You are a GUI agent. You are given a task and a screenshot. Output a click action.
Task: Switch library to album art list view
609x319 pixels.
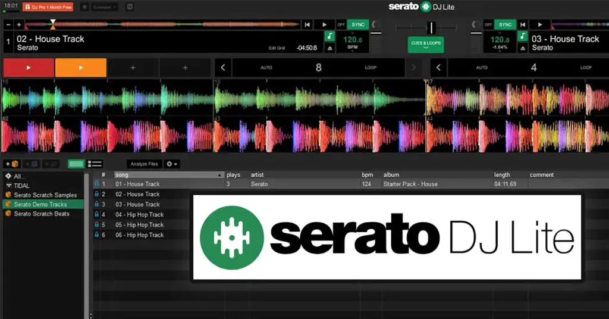coord(95,164)
